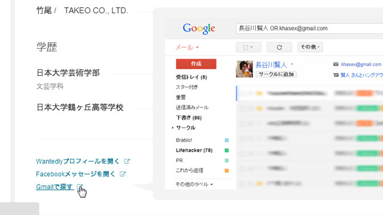This screenshot has width=383, height=215.
Task: Click the Brabio! light blue color swatch
Action: [x=227, y=140]
